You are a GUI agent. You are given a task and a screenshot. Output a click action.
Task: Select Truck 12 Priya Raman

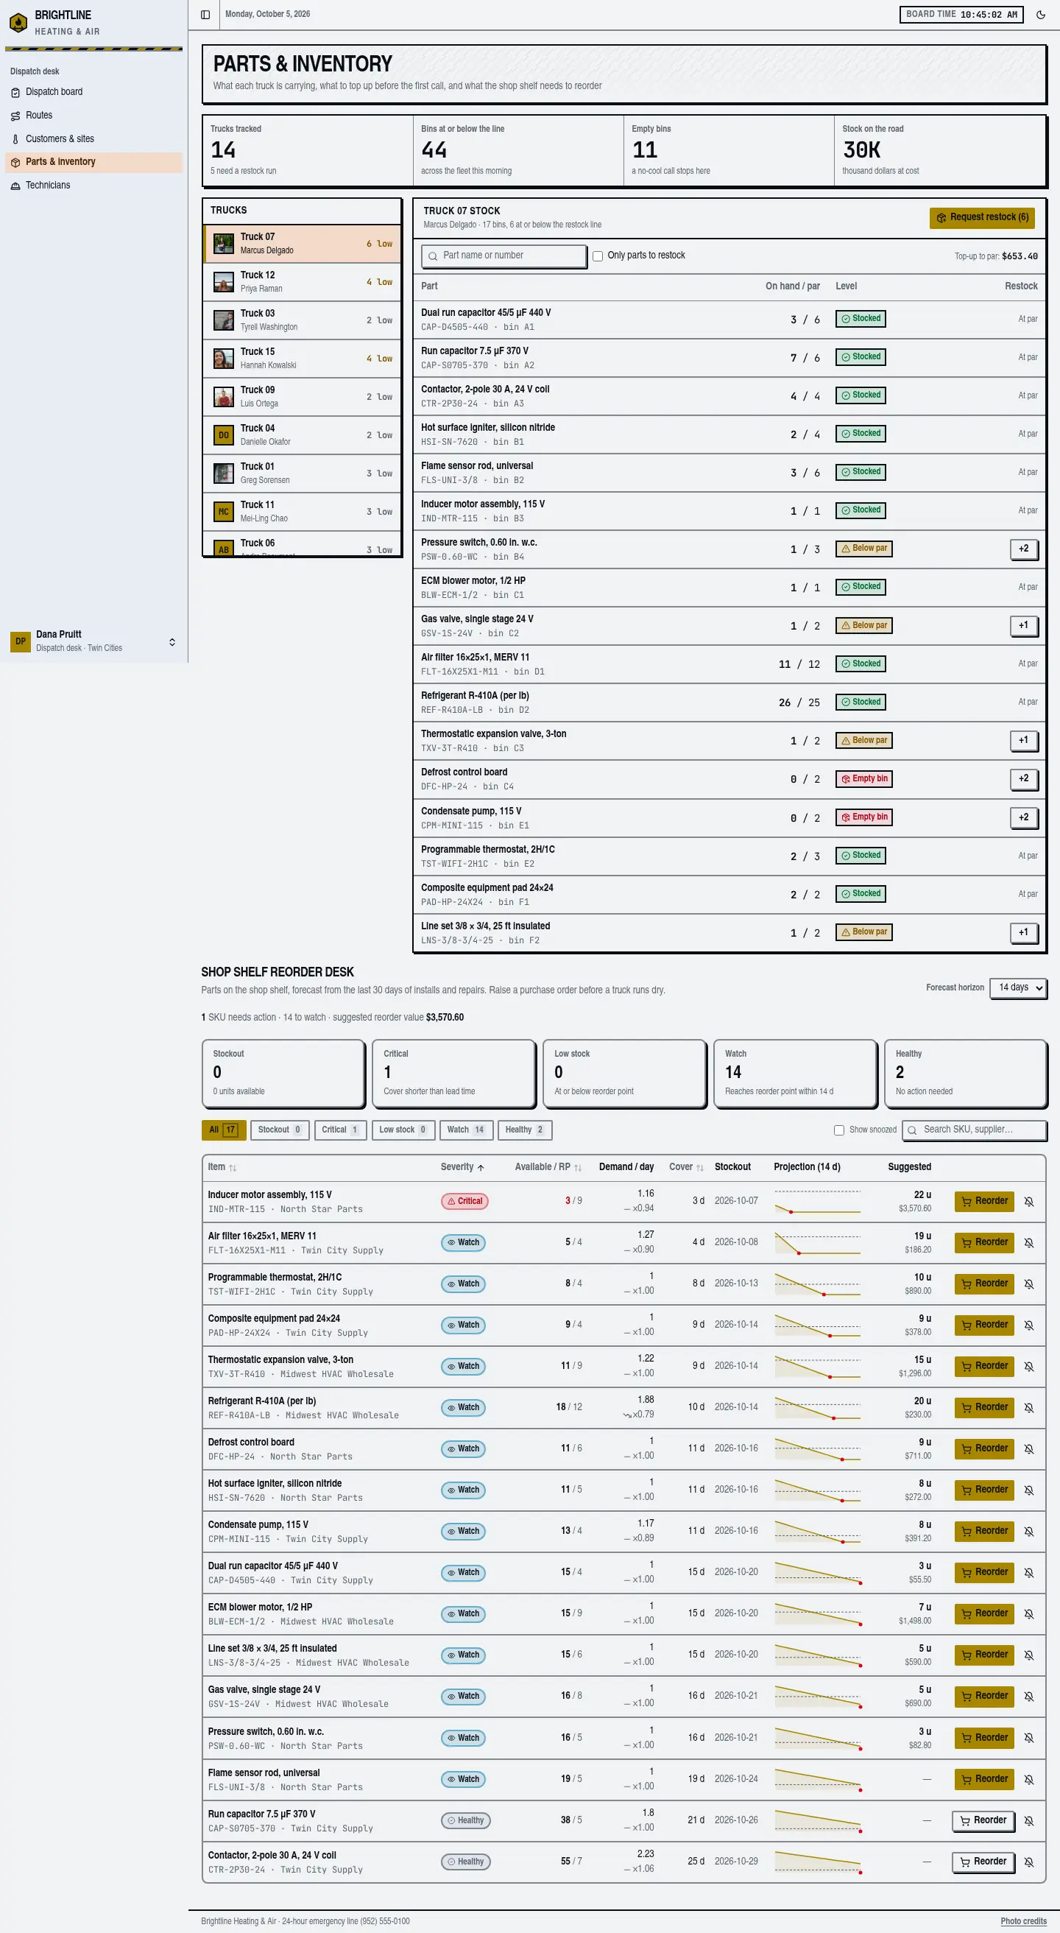(x=303, y=282)
